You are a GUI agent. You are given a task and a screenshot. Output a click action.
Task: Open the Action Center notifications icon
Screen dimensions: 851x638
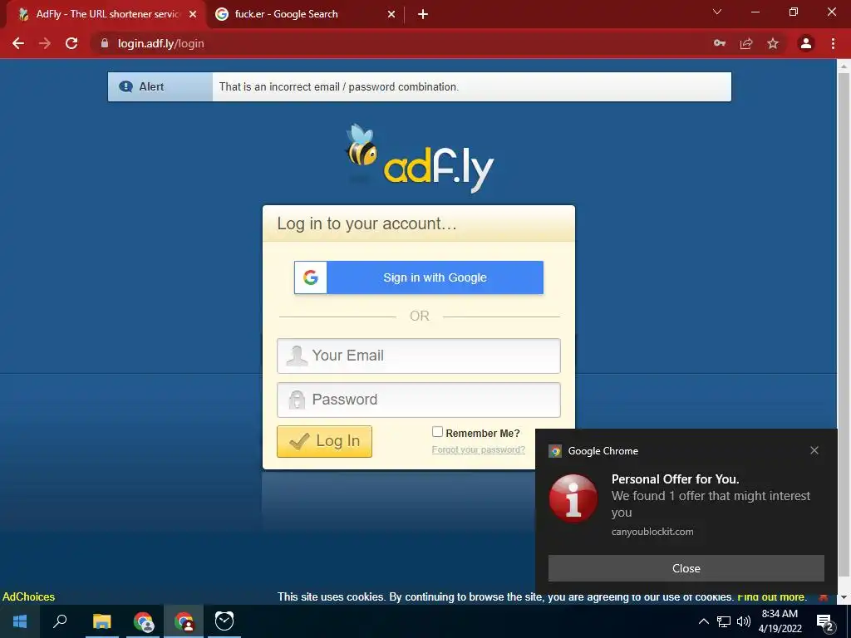825,622
